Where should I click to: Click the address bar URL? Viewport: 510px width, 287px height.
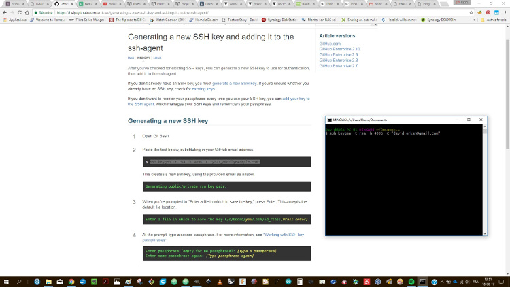pyautogui.click(x=133, y=12)
